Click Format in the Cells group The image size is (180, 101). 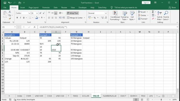(x=143, y=19)
